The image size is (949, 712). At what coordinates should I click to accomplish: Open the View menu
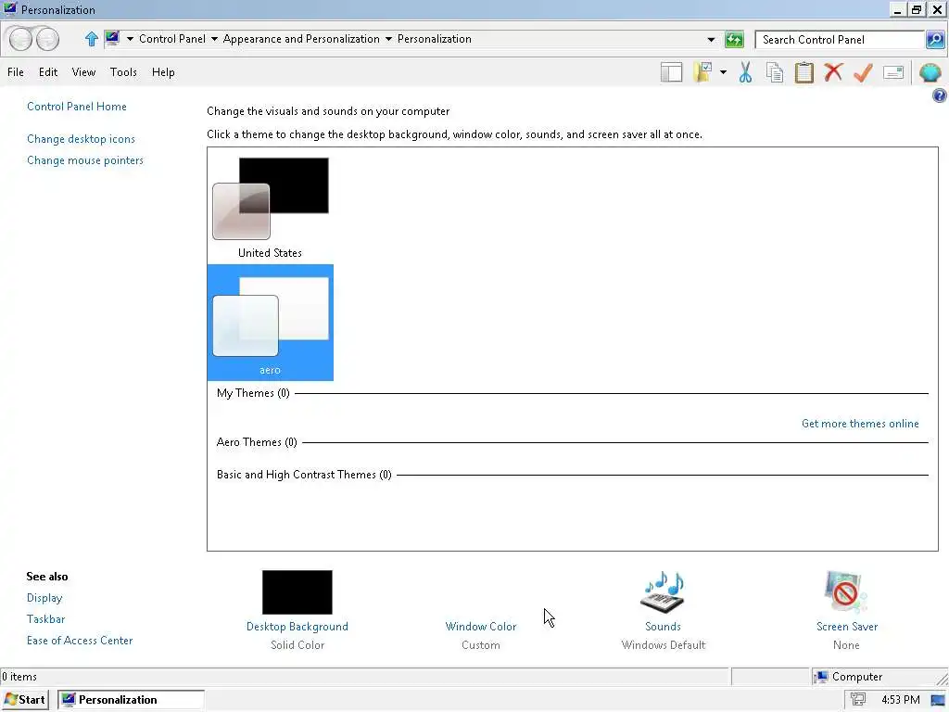click(x=83, y=72)
